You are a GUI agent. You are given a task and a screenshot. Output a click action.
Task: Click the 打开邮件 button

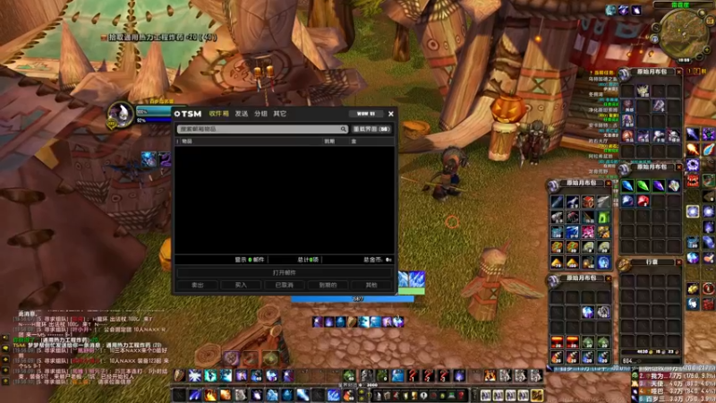(284, 273)
